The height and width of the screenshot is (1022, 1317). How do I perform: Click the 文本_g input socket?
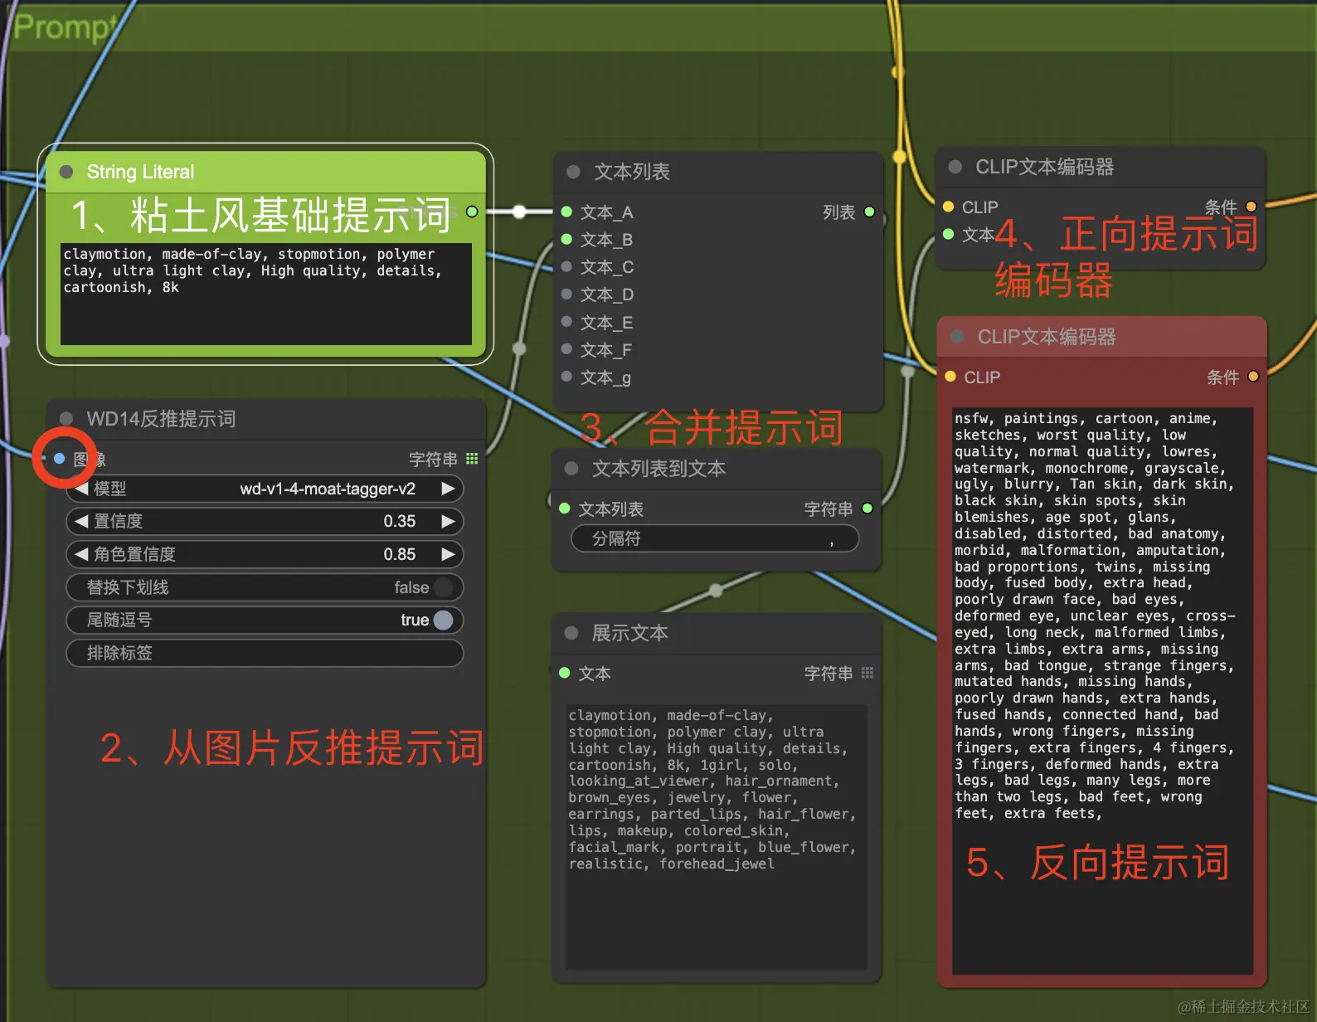click(566, 377)
